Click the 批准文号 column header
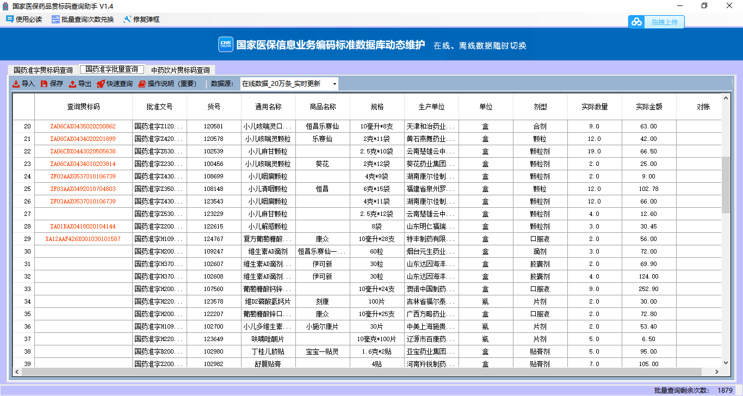The height and width of the screenshot is (396, 743). (x=159, y=107)
